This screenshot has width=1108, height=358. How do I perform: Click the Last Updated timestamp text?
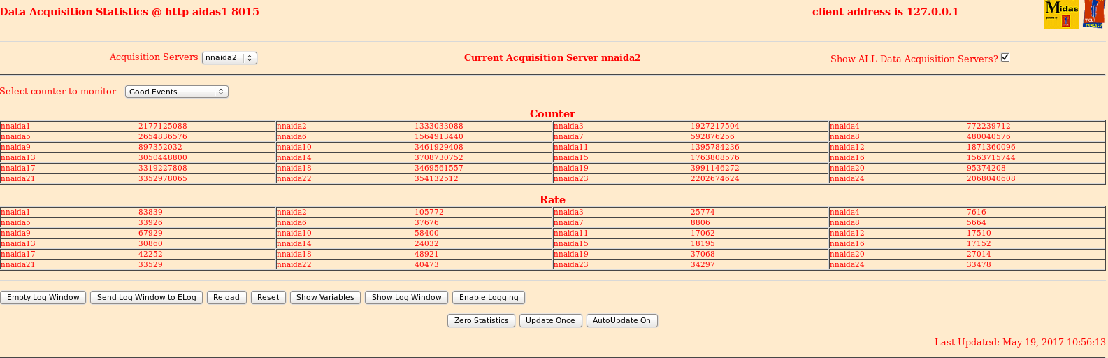(1020, 343)
